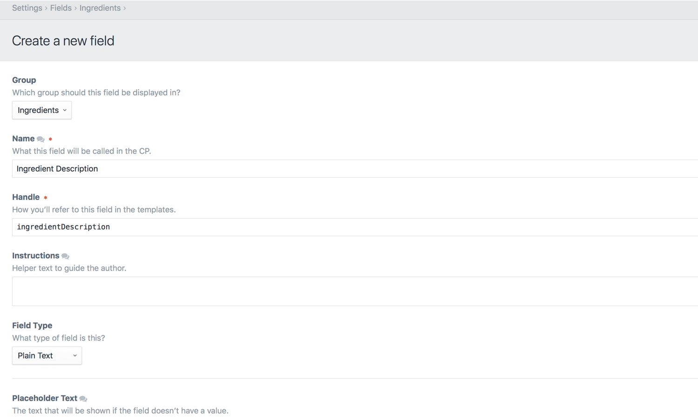Click the Group label

click(x=24, y=80)
